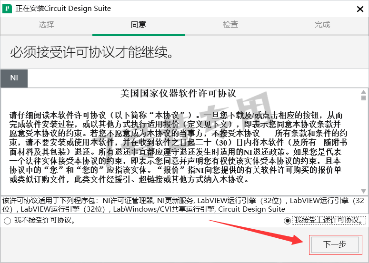Close the installer window
The width and height of the screenshot is (369, 263).
360,9
